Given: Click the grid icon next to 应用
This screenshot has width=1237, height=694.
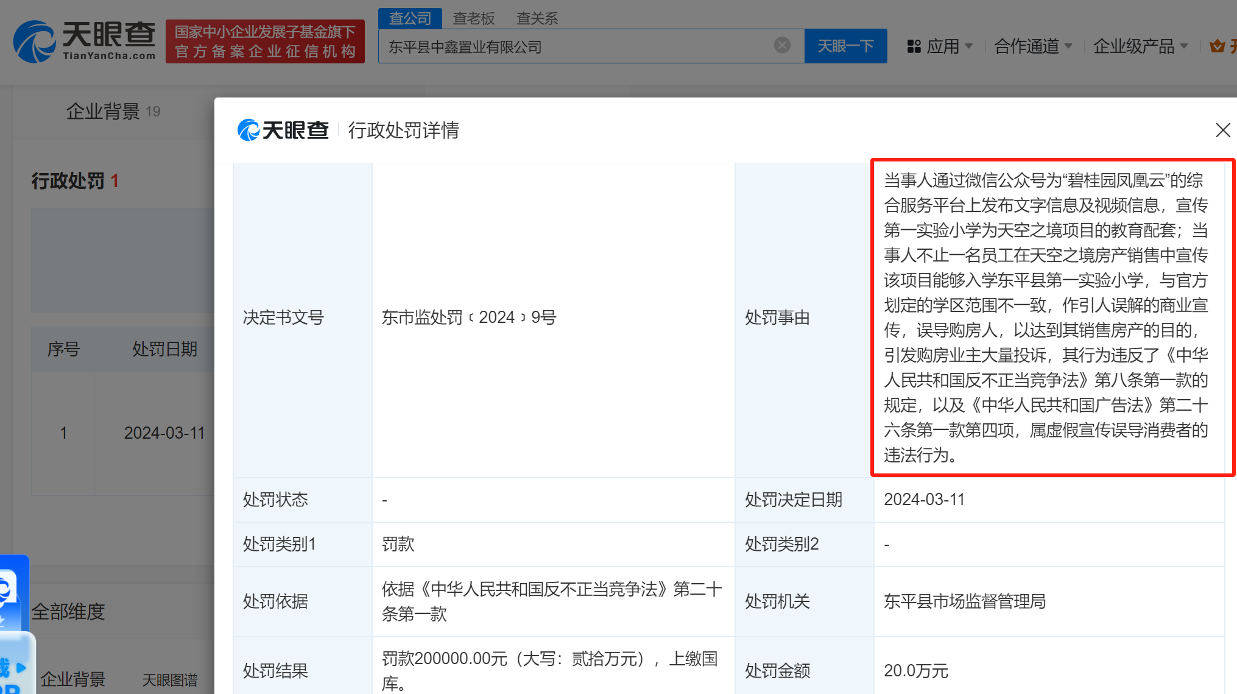Looking at the screenshot, I should point(913,46).
